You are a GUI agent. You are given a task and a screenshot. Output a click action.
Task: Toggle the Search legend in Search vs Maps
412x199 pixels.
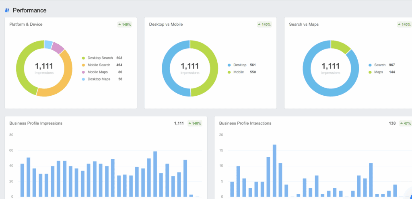380,65
